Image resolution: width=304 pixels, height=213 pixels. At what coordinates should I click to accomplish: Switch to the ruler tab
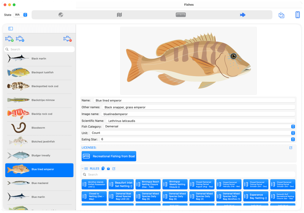click(180, 15)
